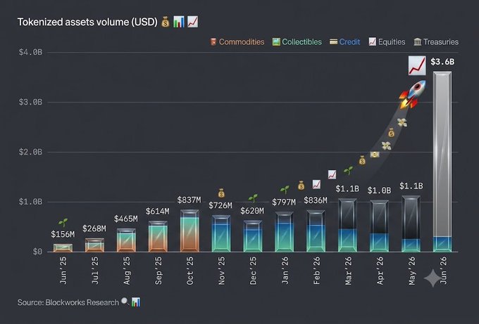This screenshot has height=324, width=479.
Task: Select the Jan'26 bar
Action: pyautogui.click(x=285, y=232)
